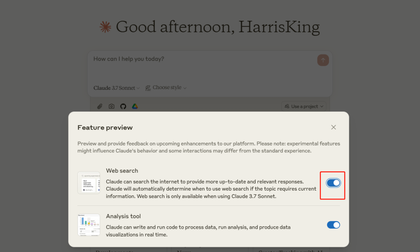Disable the Web search toggle
This screenshot has height=252, width=420.
(x=334, y=183)
